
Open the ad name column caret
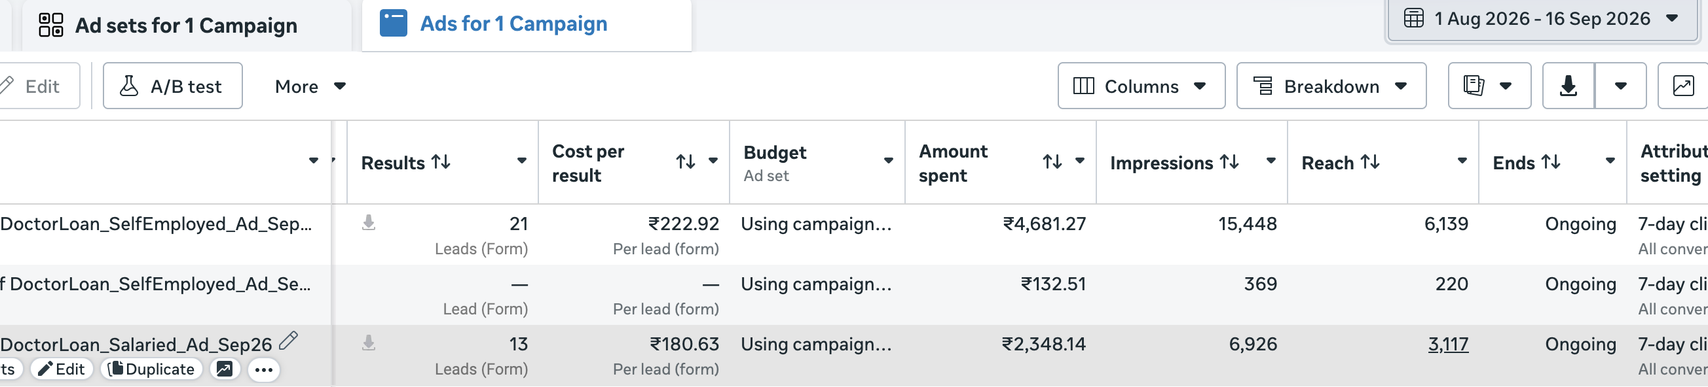pos(314,161)
